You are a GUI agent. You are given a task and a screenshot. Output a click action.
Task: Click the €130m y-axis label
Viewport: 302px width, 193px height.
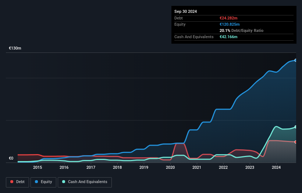pos(15,48)
